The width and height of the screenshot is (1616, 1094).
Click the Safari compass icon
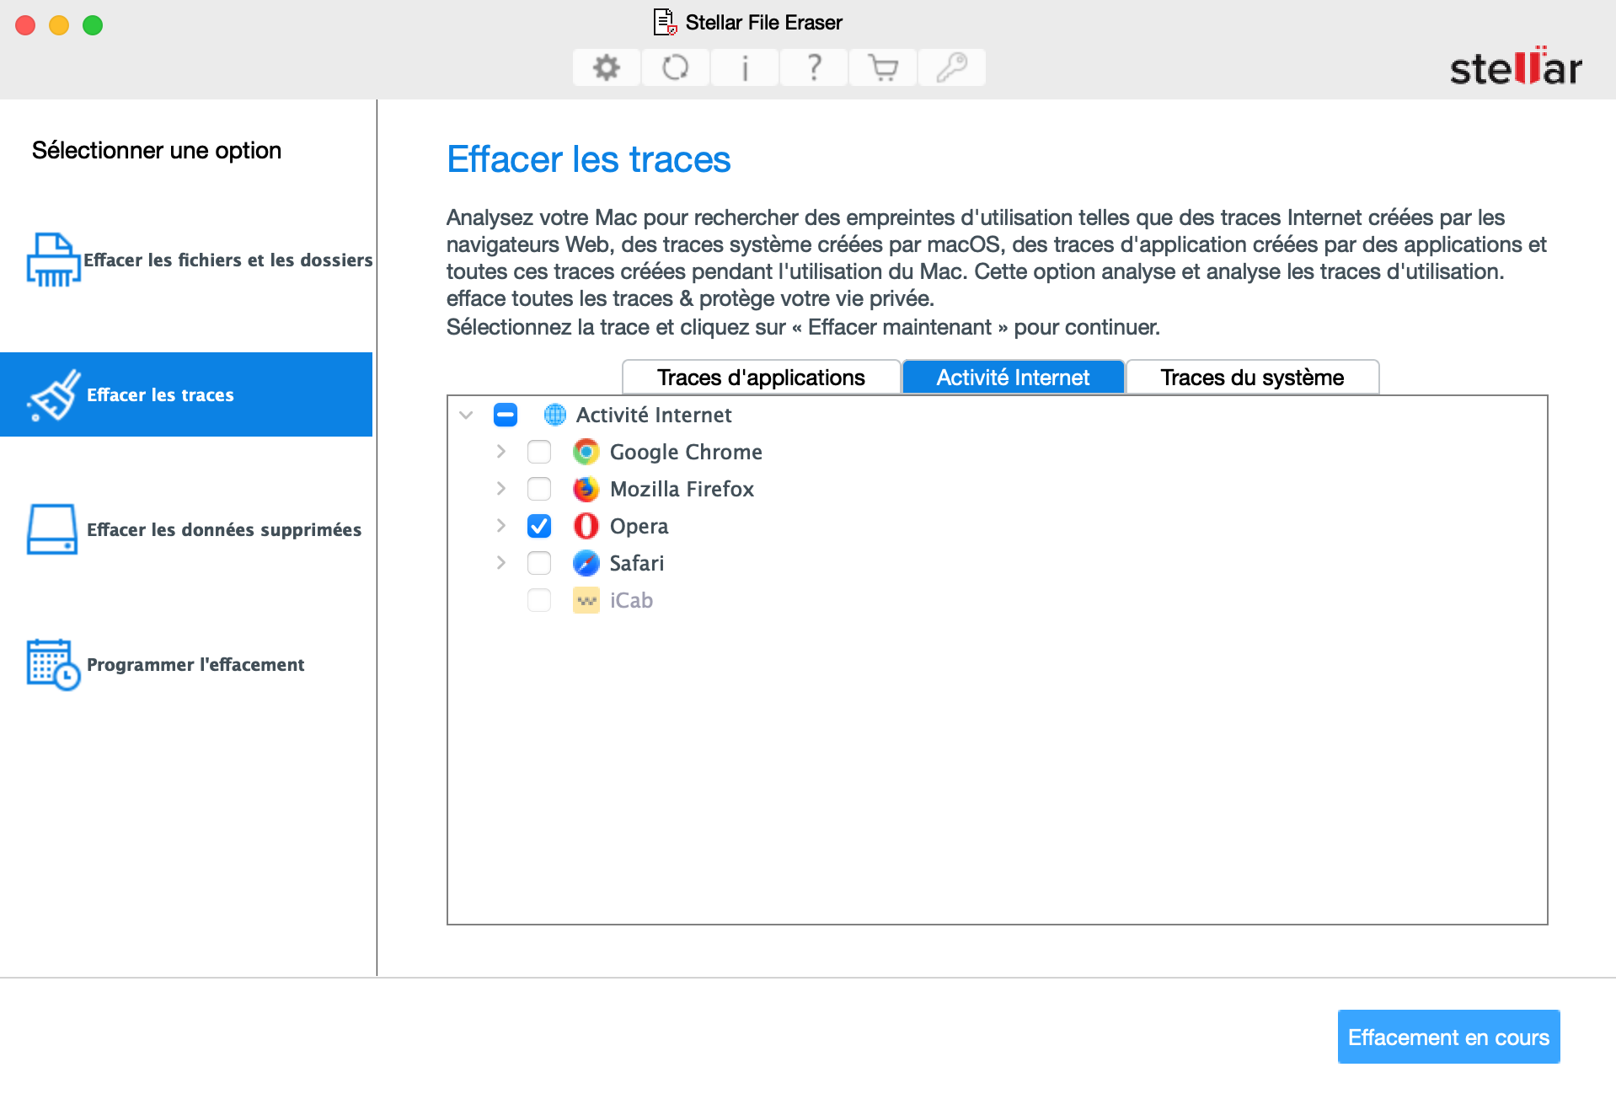pyautogui.click(x=586, y=563)
